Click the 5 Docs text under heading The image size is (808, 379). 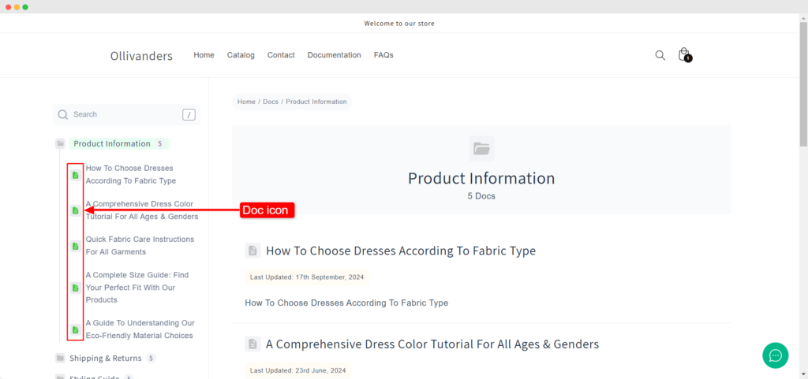coord(481,196)
